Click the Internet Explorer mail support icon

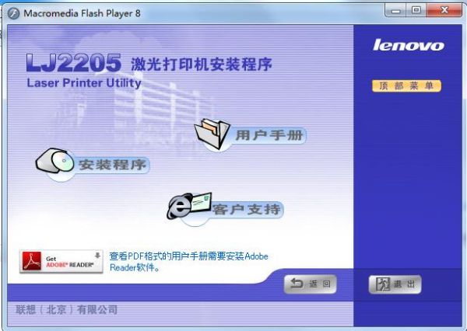189,206
